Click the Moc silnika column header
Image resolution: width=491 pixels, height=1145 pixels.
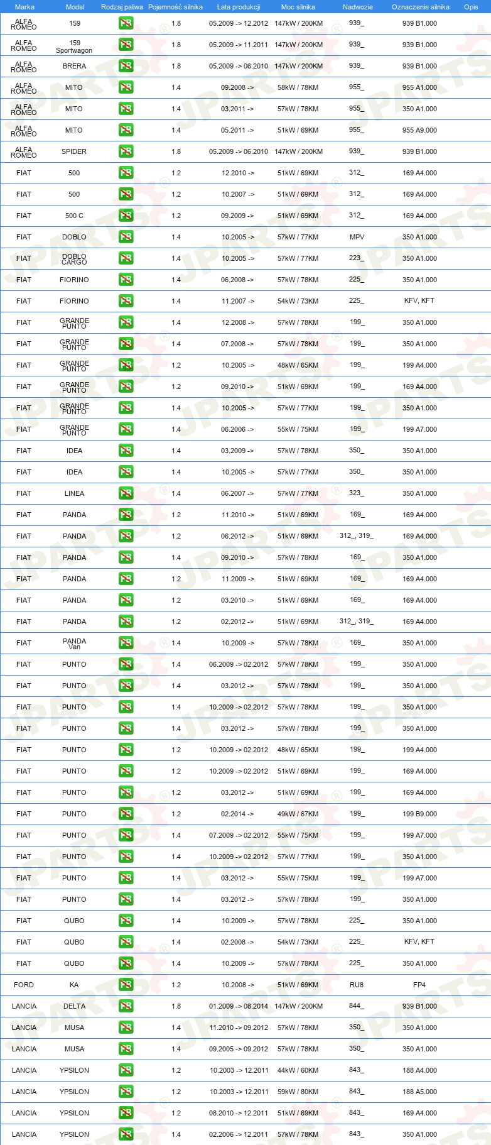point(298,7)
